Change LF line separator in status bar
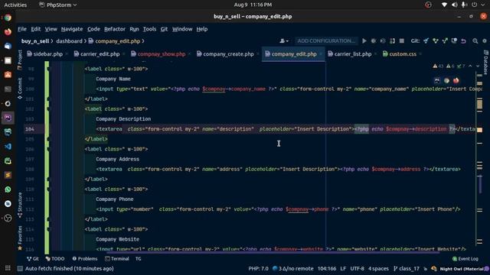 pos(343,268)
